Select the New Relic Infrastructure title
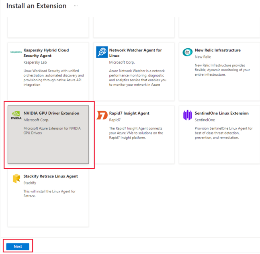260x254 pixels. 217,50
